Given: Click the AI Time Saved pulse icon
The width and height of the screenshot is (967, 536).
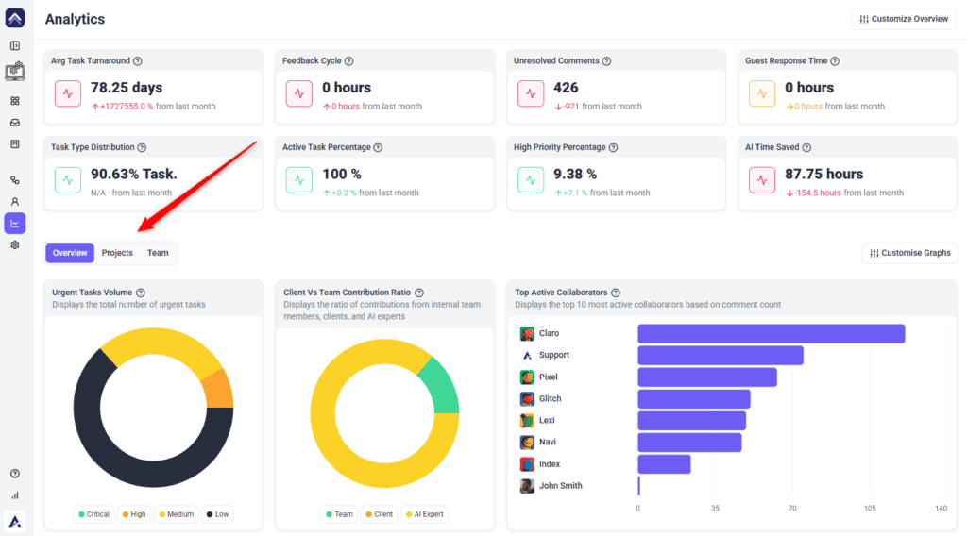Looking at the screenshot, I should pos(762,180).
